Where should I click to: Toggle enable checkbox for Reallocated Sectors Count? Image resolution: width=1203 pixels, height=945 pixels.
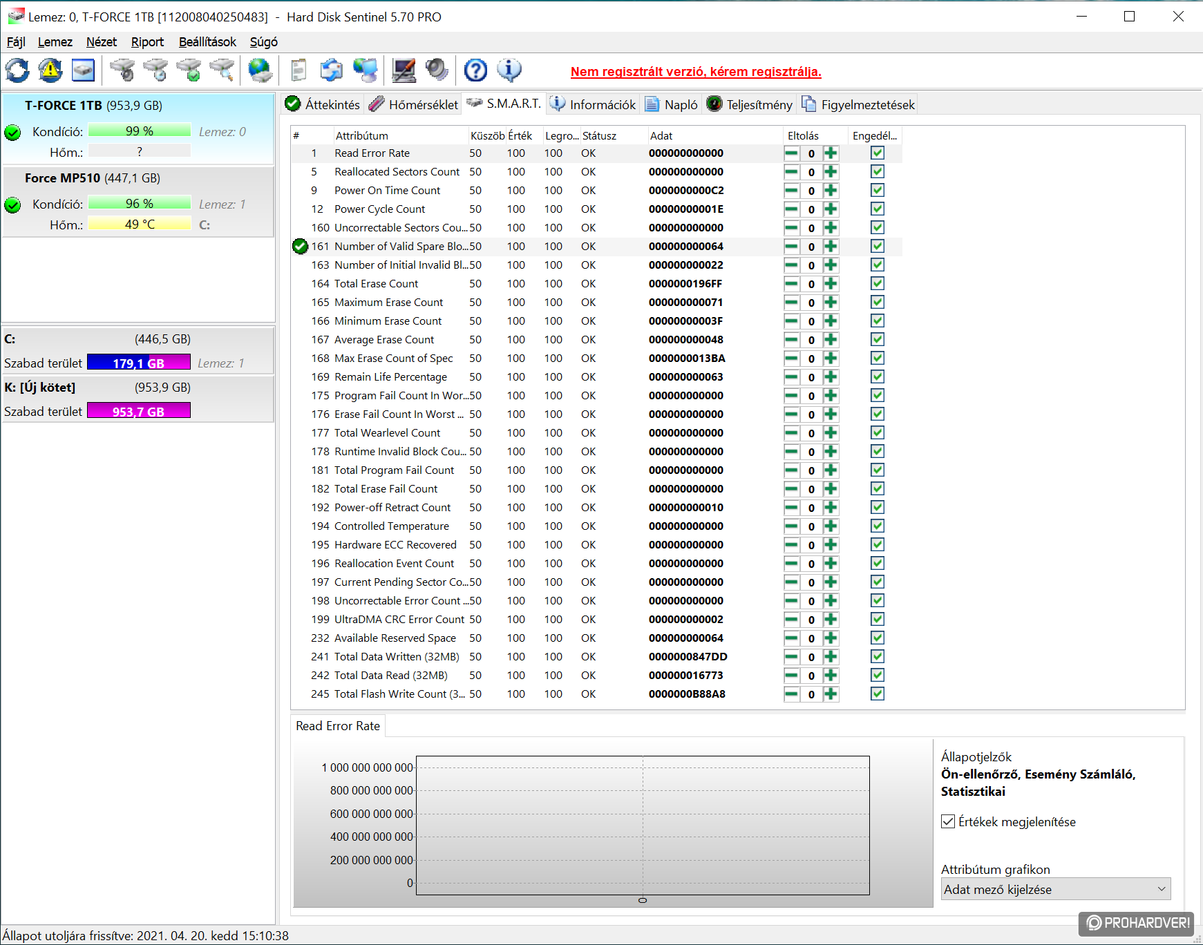point(878,171)
